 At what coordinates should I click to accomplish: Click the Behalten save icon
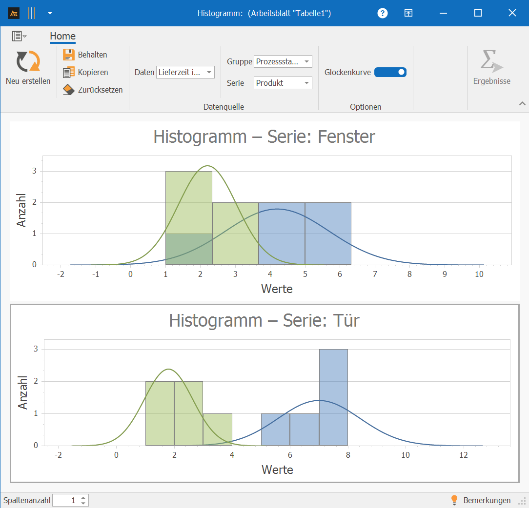tap(69, 55)
